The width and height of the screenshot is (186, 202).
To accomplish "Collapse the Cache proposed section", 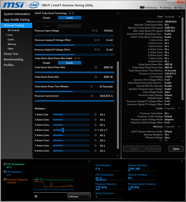I will [179, 108].
